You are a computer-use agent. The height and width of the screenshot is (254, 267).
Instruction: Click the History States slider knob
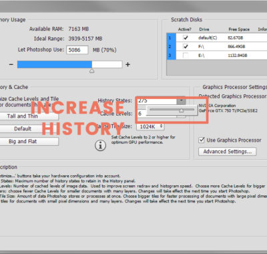pos(182,110)
